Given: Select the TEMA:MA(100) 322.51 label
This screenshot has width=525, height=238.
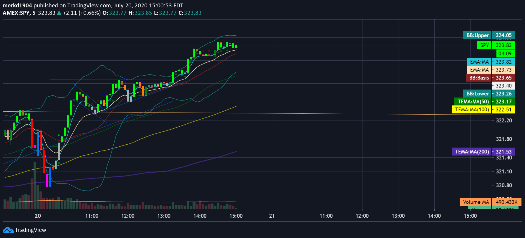Looking at the screenshot, I should 483,110.
